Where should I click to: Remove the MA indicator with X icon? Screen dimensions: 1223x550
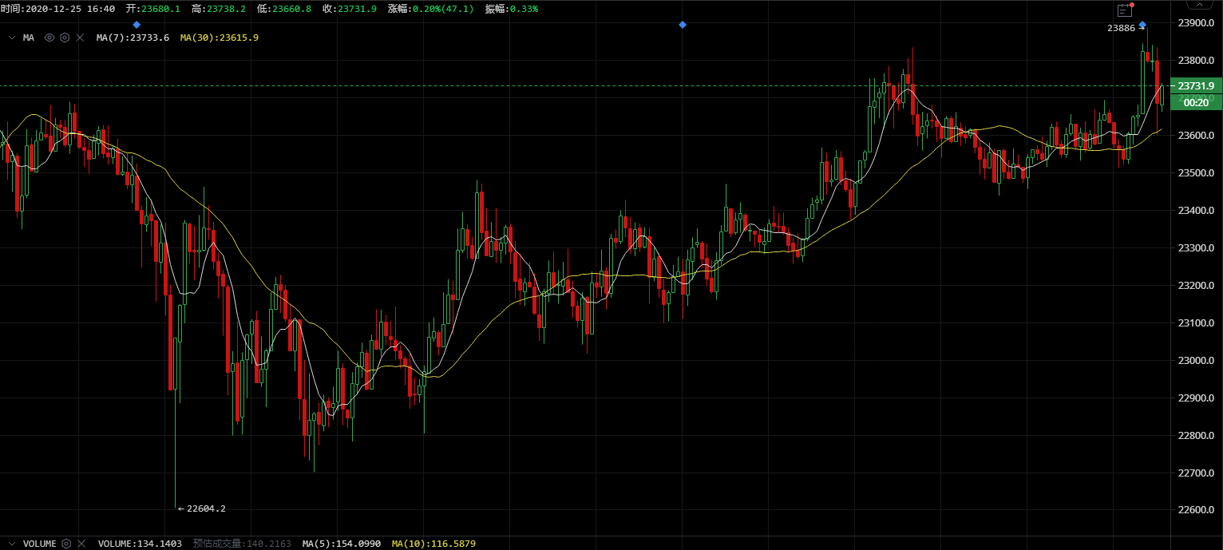point(80,38)
